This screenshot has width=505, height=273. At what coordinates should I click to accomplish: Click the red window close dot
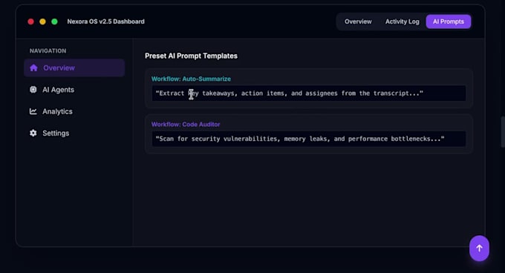point(31,22)
